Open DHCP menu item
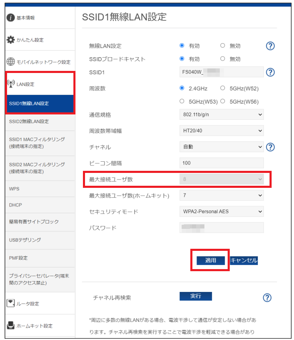 (x=40, y=205)
